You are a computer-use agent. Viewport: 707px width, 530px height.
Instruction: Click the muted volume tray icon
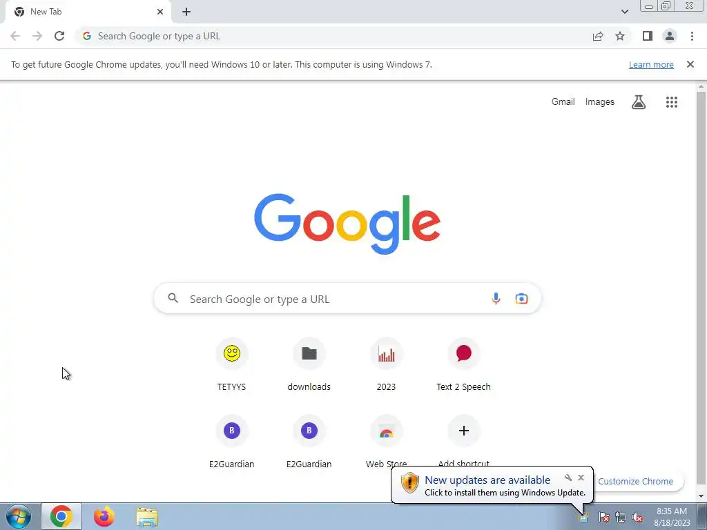point(637,518)
